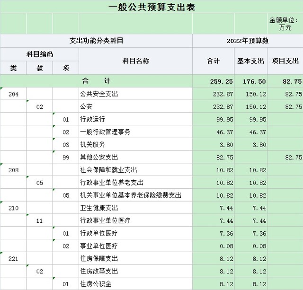Click the 住房公积金 cell
The image size is (303, 290).
coord(135,284)
